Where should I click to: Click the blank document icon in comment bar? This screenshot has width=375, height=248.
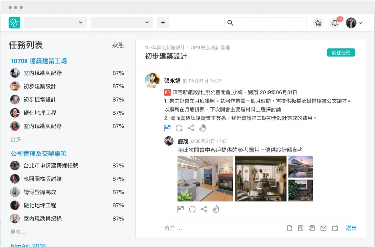(x=290, y=228)
